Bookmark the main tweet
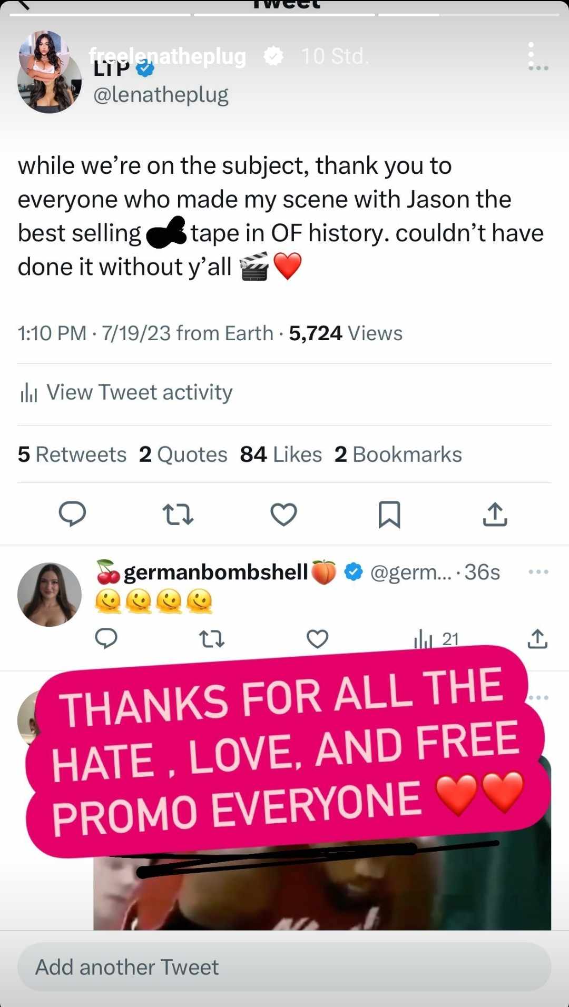This screenshot has width=569, height=1007. [389, 515]
